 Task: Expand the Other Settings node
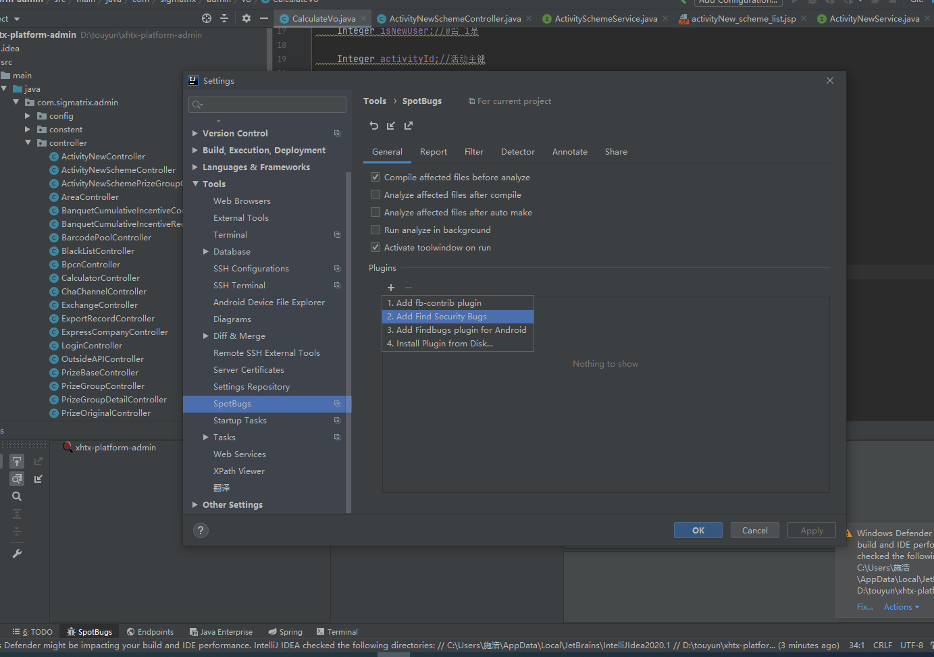195,505
